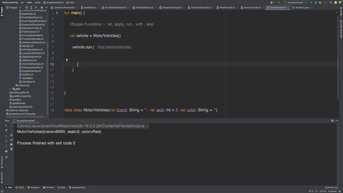343x193 pixels.
Task: Expand the test folder in tree
Action: pos(10,89)
